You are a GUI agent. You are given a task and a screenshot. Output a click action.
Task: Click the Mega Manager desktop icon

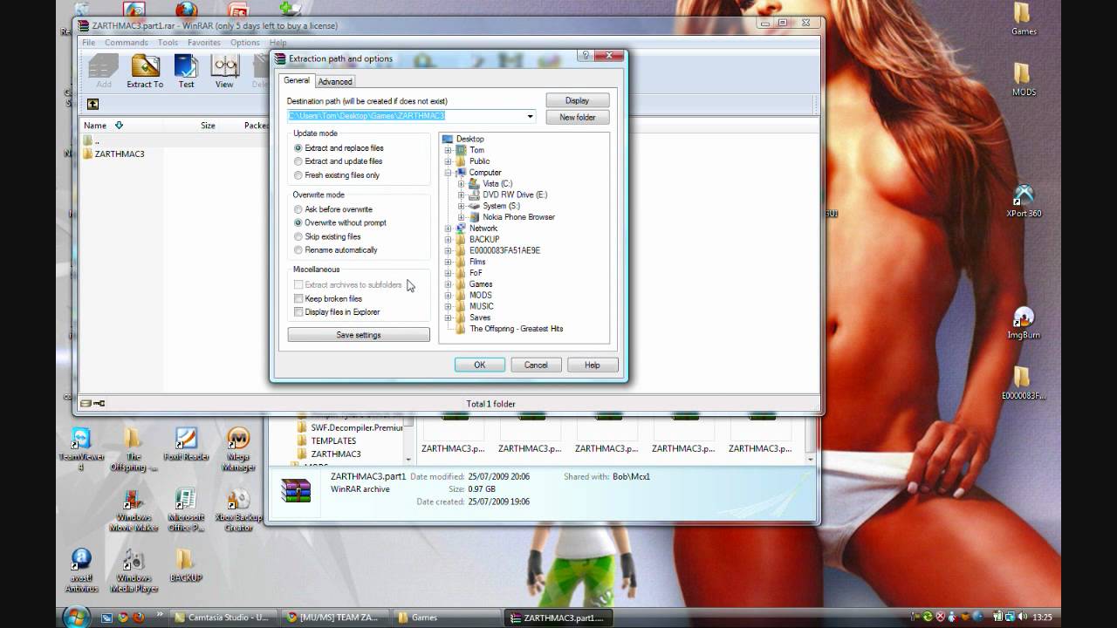(x=238, y=450)
